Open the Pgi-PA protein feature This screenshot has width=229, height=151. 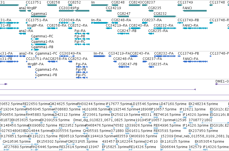pos(82,67)
